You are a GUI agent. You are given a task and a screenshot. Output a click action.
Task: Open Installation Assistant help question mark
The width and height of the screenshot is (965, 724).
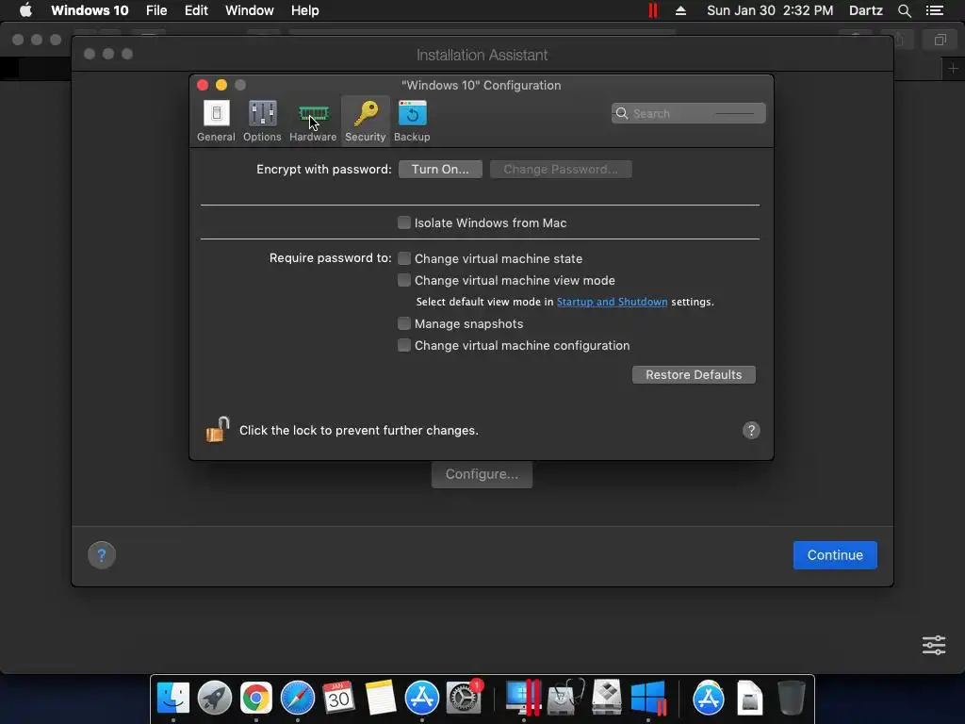tap(102, 555)
